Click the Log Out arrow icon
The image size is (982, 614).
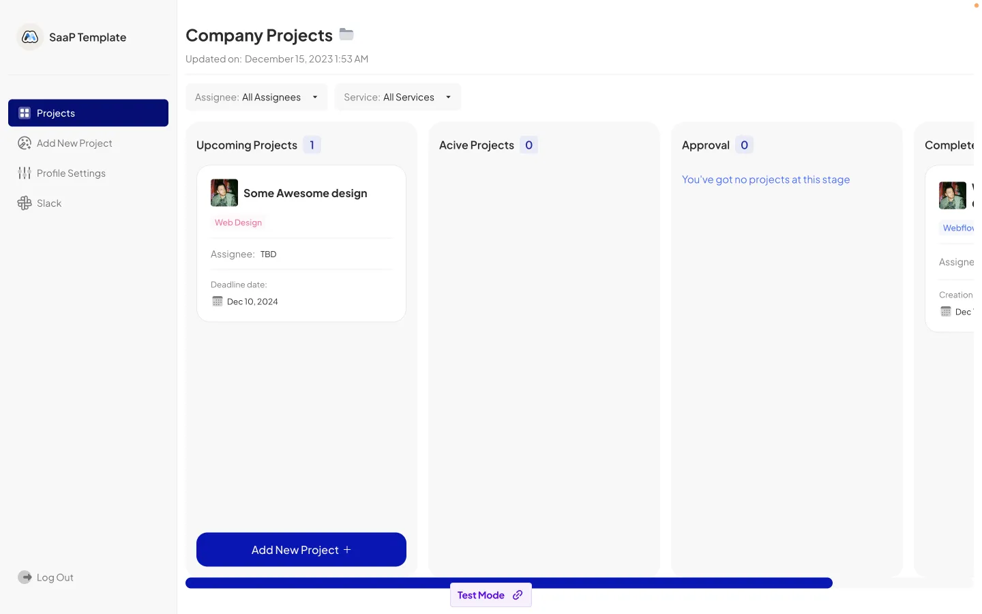(x=25, y=576)
